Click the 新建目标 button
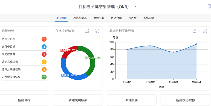The image size is (211, 106). click(24, 100)
